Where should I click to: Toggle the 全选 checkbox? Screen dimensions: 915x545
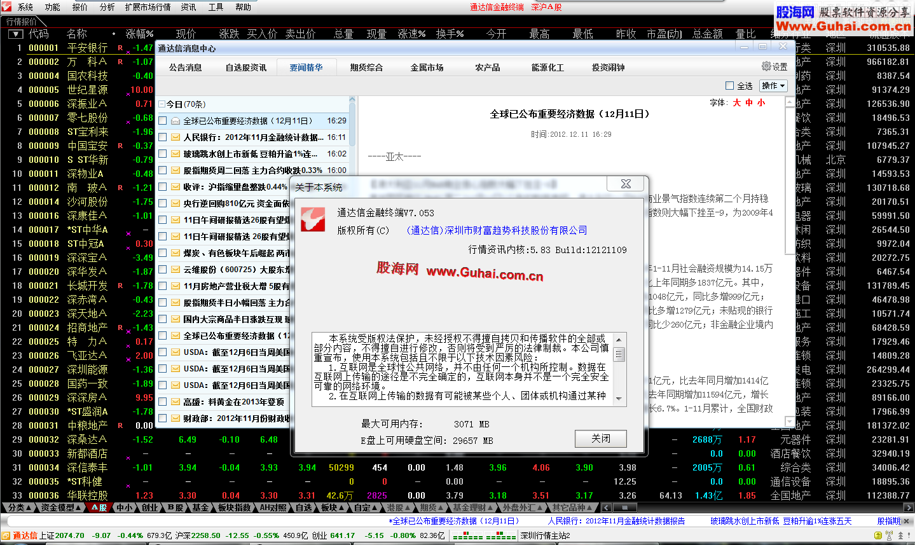(x=730, y=85)
